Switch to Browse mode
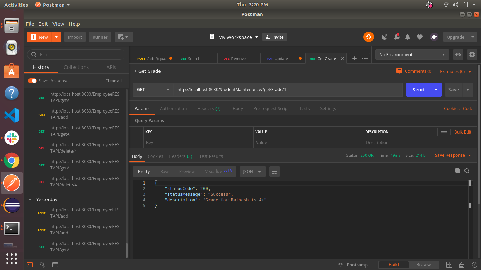 tap(424, 265)
